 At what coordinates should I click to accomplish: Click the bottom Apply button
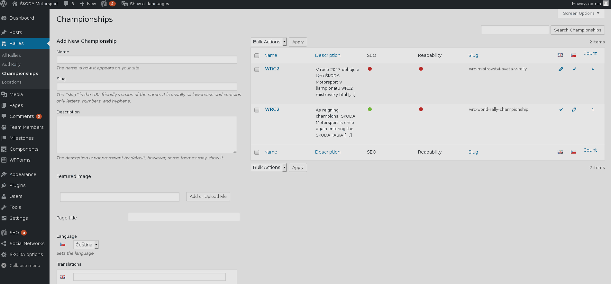pyautogui.click(x=298, y=167)
